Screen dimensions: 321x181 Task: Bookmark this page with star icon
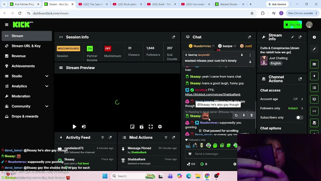click(x=252, y=13)
